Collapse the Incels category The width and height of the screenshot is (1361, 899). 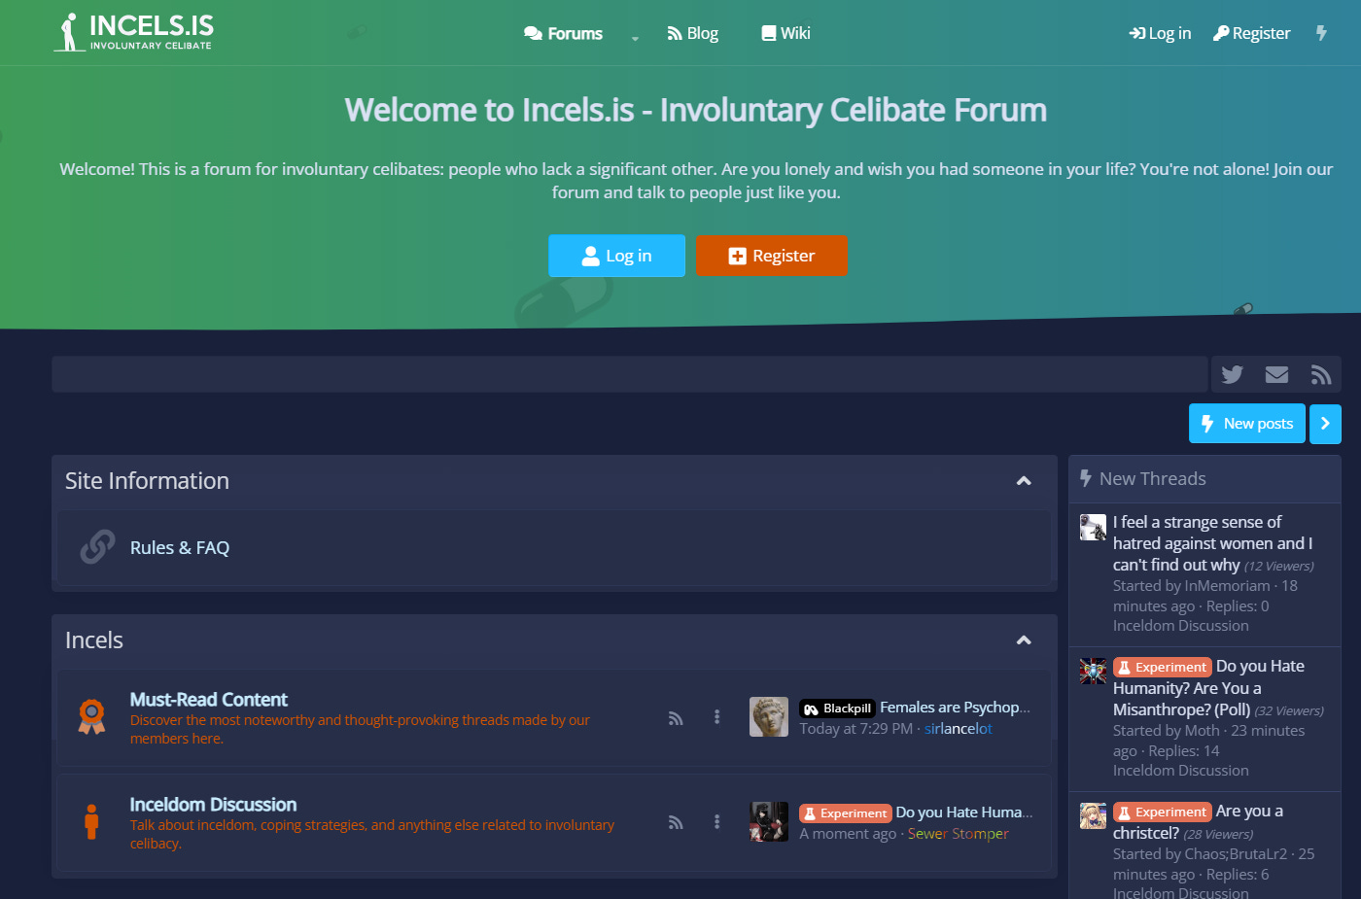point(1024,640)
